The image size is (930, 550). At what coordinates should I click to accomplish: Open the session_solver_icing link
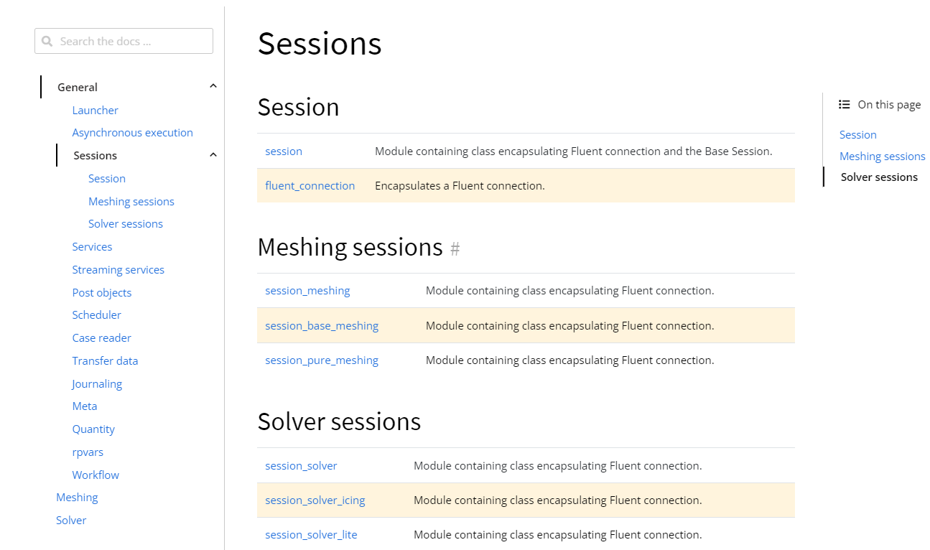point(315,500)
